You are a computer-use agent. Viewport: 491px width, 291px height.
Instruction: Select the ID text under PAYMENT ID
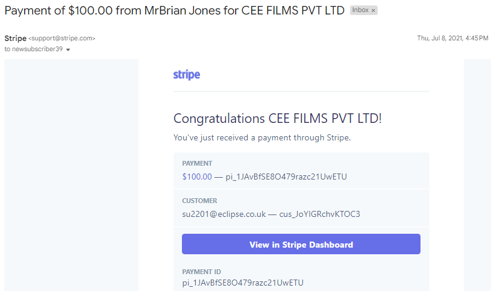pyautogui.click(x=243, y=283)
